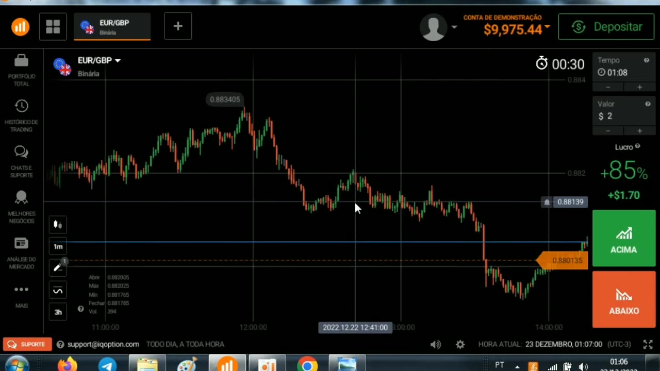660x371 pixels.
Task: Click the user profile avatar
Action: click(433, 27)
